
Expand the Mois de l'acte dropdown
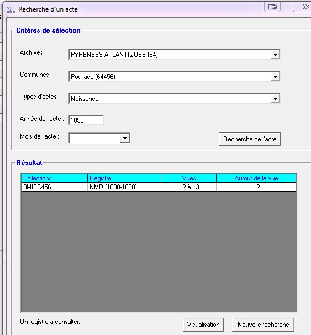(125, 138)
